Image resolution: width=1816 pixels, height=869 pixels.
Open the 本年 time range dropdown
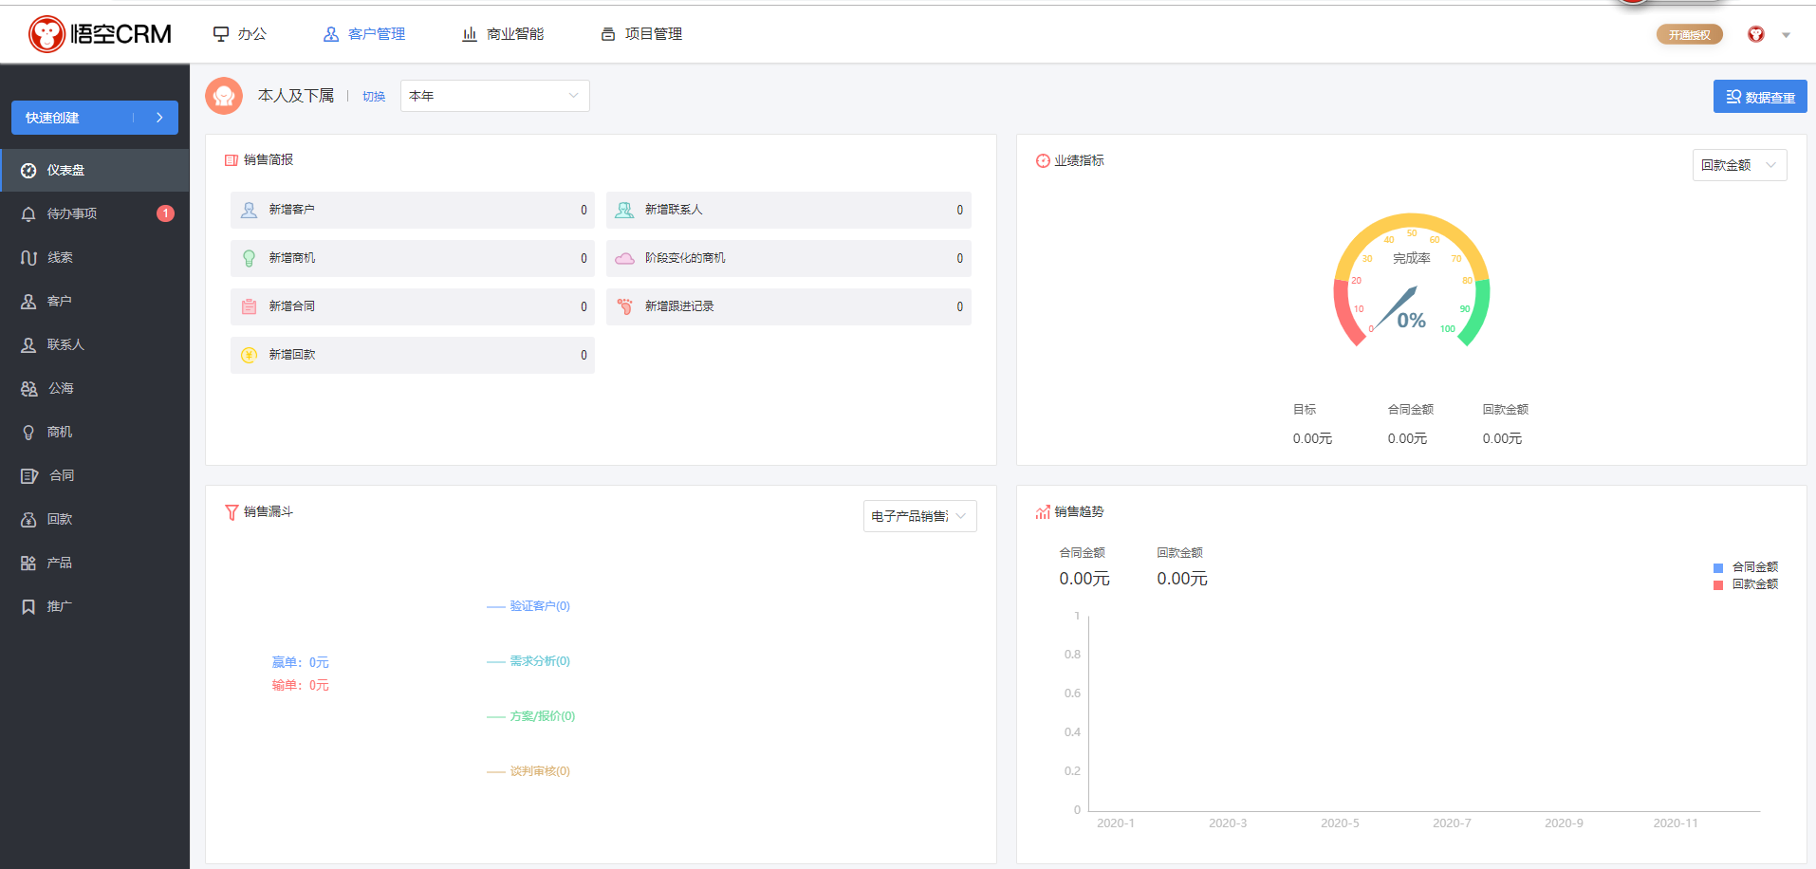coord(494,96)
